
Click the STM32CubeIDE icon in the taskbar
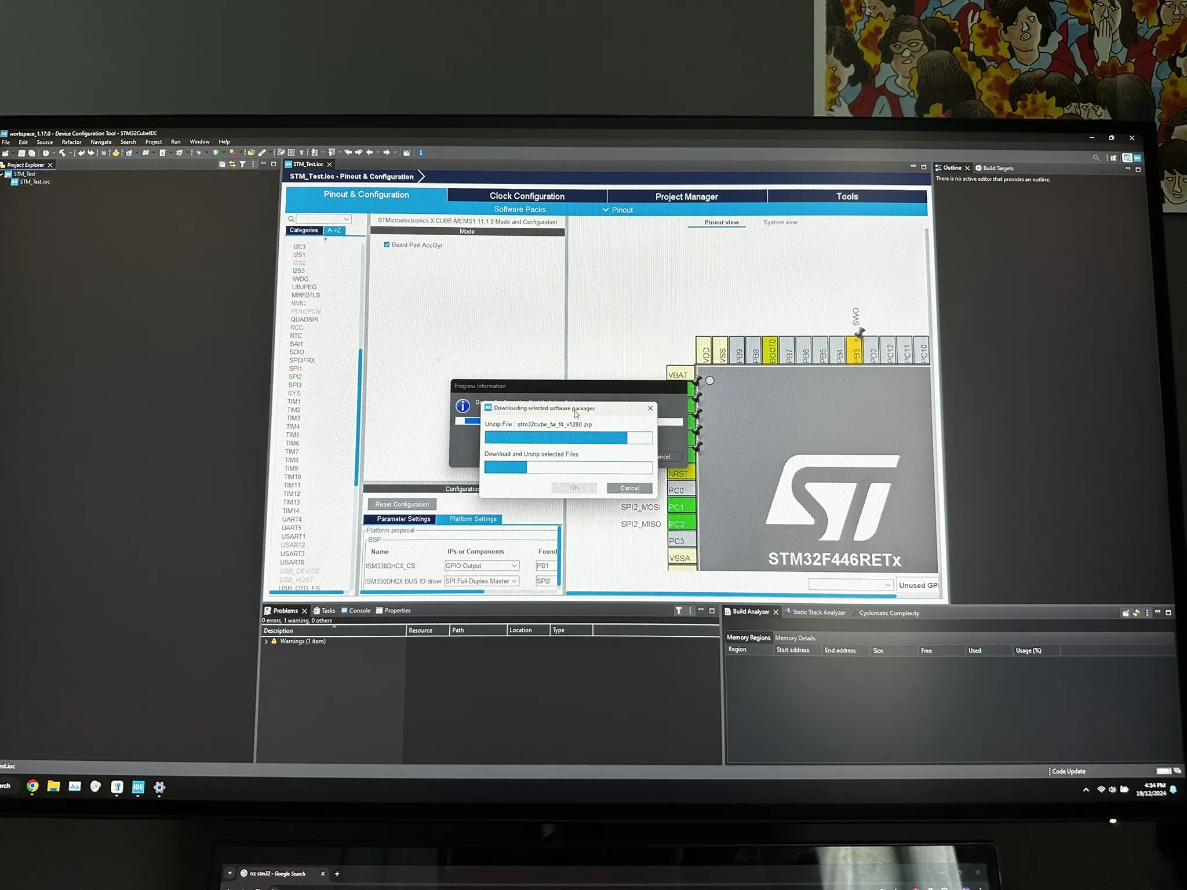(x=138, y=787)
